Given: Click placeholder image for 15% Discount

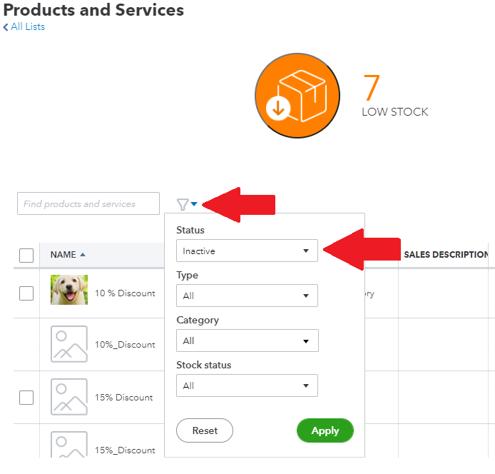Looking at the screenshot, I should tap(69, 397).
